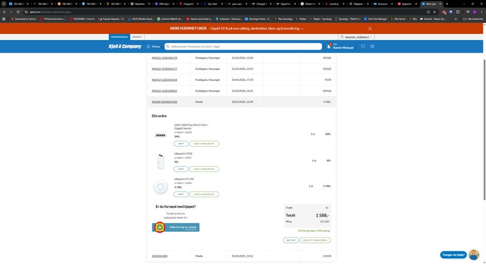The width and height of the screenshot is (486, 264).
Task: Switch to the Mapleton browser tab
Action: 140,4
